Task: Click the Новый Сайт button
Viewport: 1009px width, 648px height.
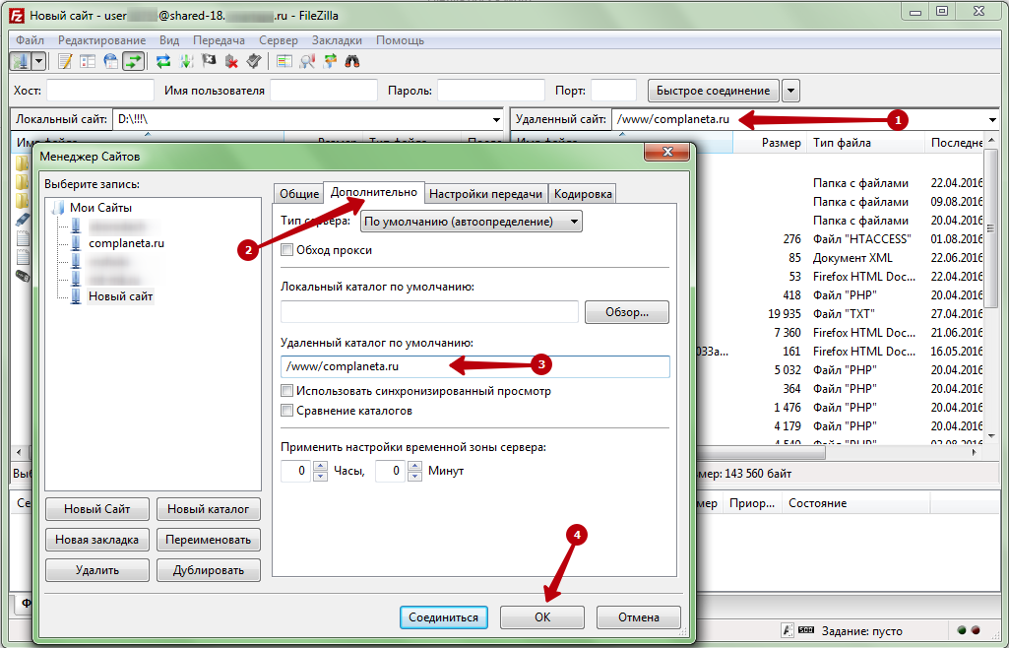Action: [x=97, y=509]
